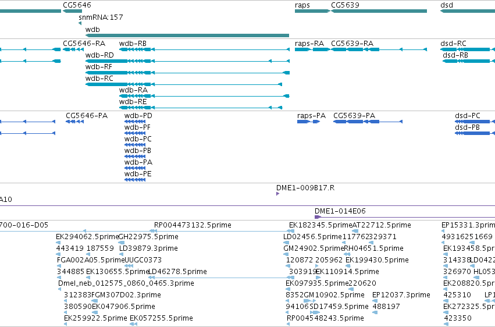Click the RP004548243.5prime EST label
Viewport: 495px width, 327px height.
pos(326,319)
